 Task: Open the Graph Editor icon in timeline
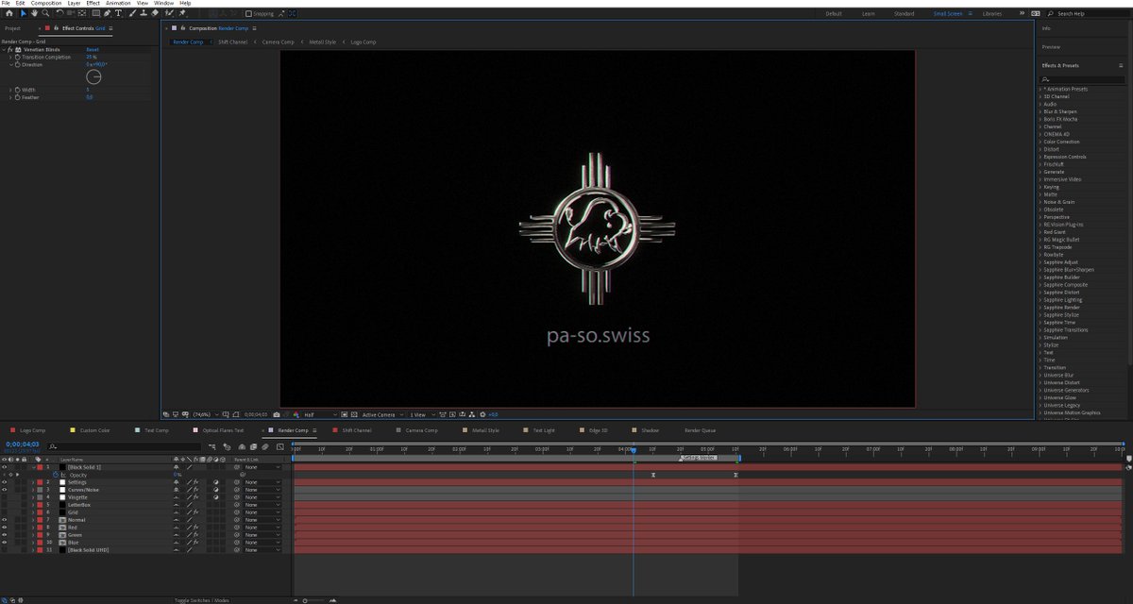tap(279, 446)
